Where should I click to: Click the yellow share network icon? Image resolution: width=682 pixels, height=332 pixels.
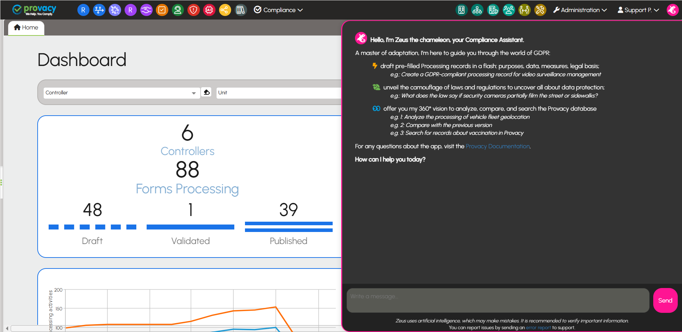(x=225, y=10)
